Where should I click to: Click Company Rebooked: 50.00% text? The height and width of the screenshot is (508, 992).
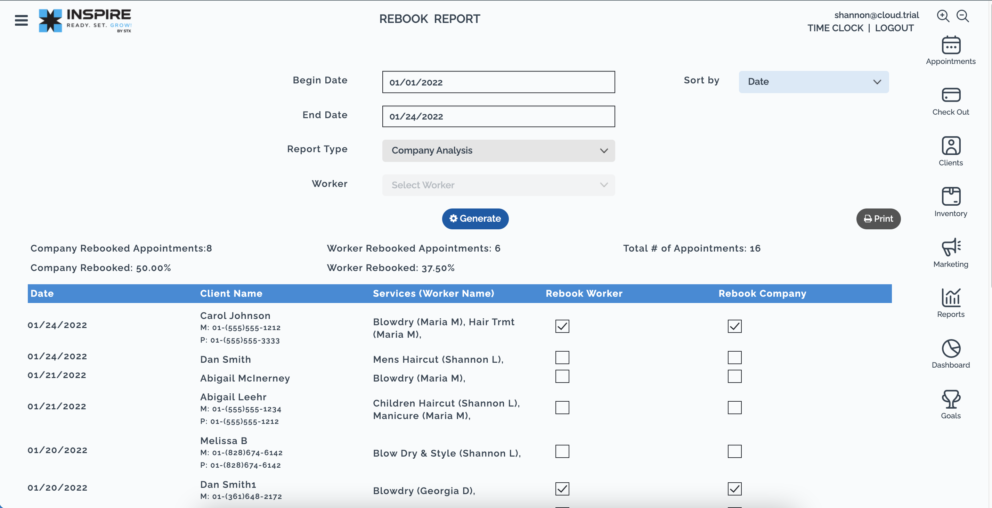click(100, 268)
